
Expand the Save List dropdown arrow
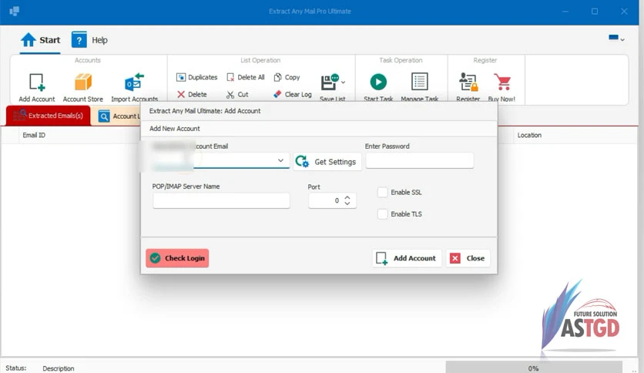tap(344, 82)
